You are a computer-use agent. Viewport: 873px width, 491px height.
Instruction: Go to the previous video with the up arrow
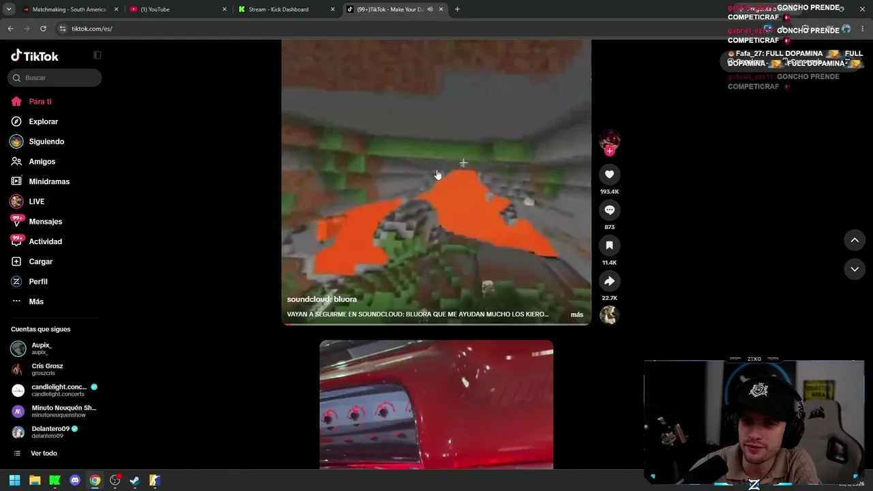(855, 240)
